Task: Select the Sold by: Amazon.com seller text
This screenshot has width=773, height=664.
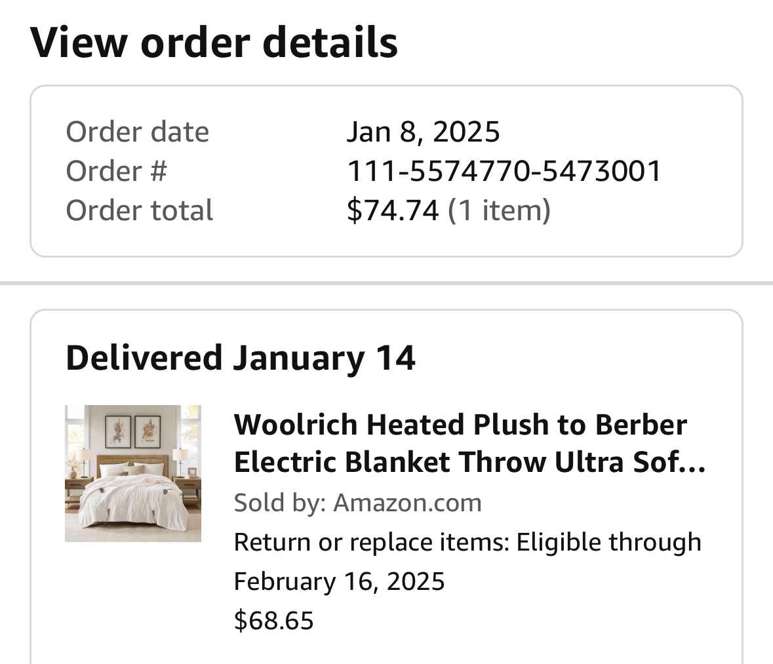Action: [x=357, y=503]
